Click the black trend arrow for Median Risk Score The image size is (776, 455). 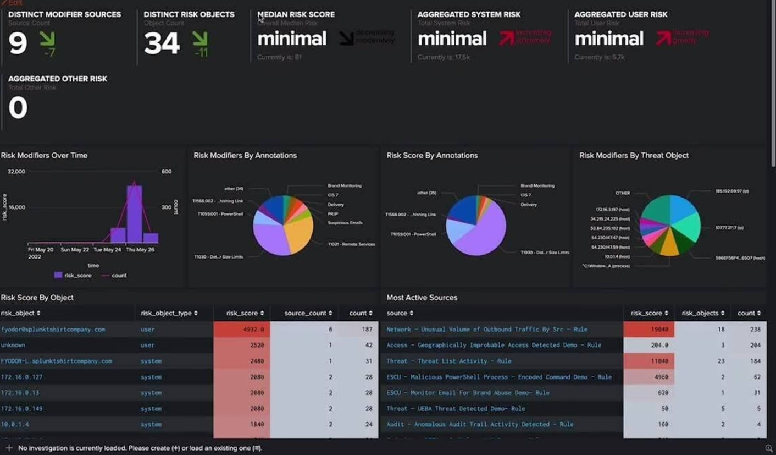pyautogui.click(x=347, y=38)
